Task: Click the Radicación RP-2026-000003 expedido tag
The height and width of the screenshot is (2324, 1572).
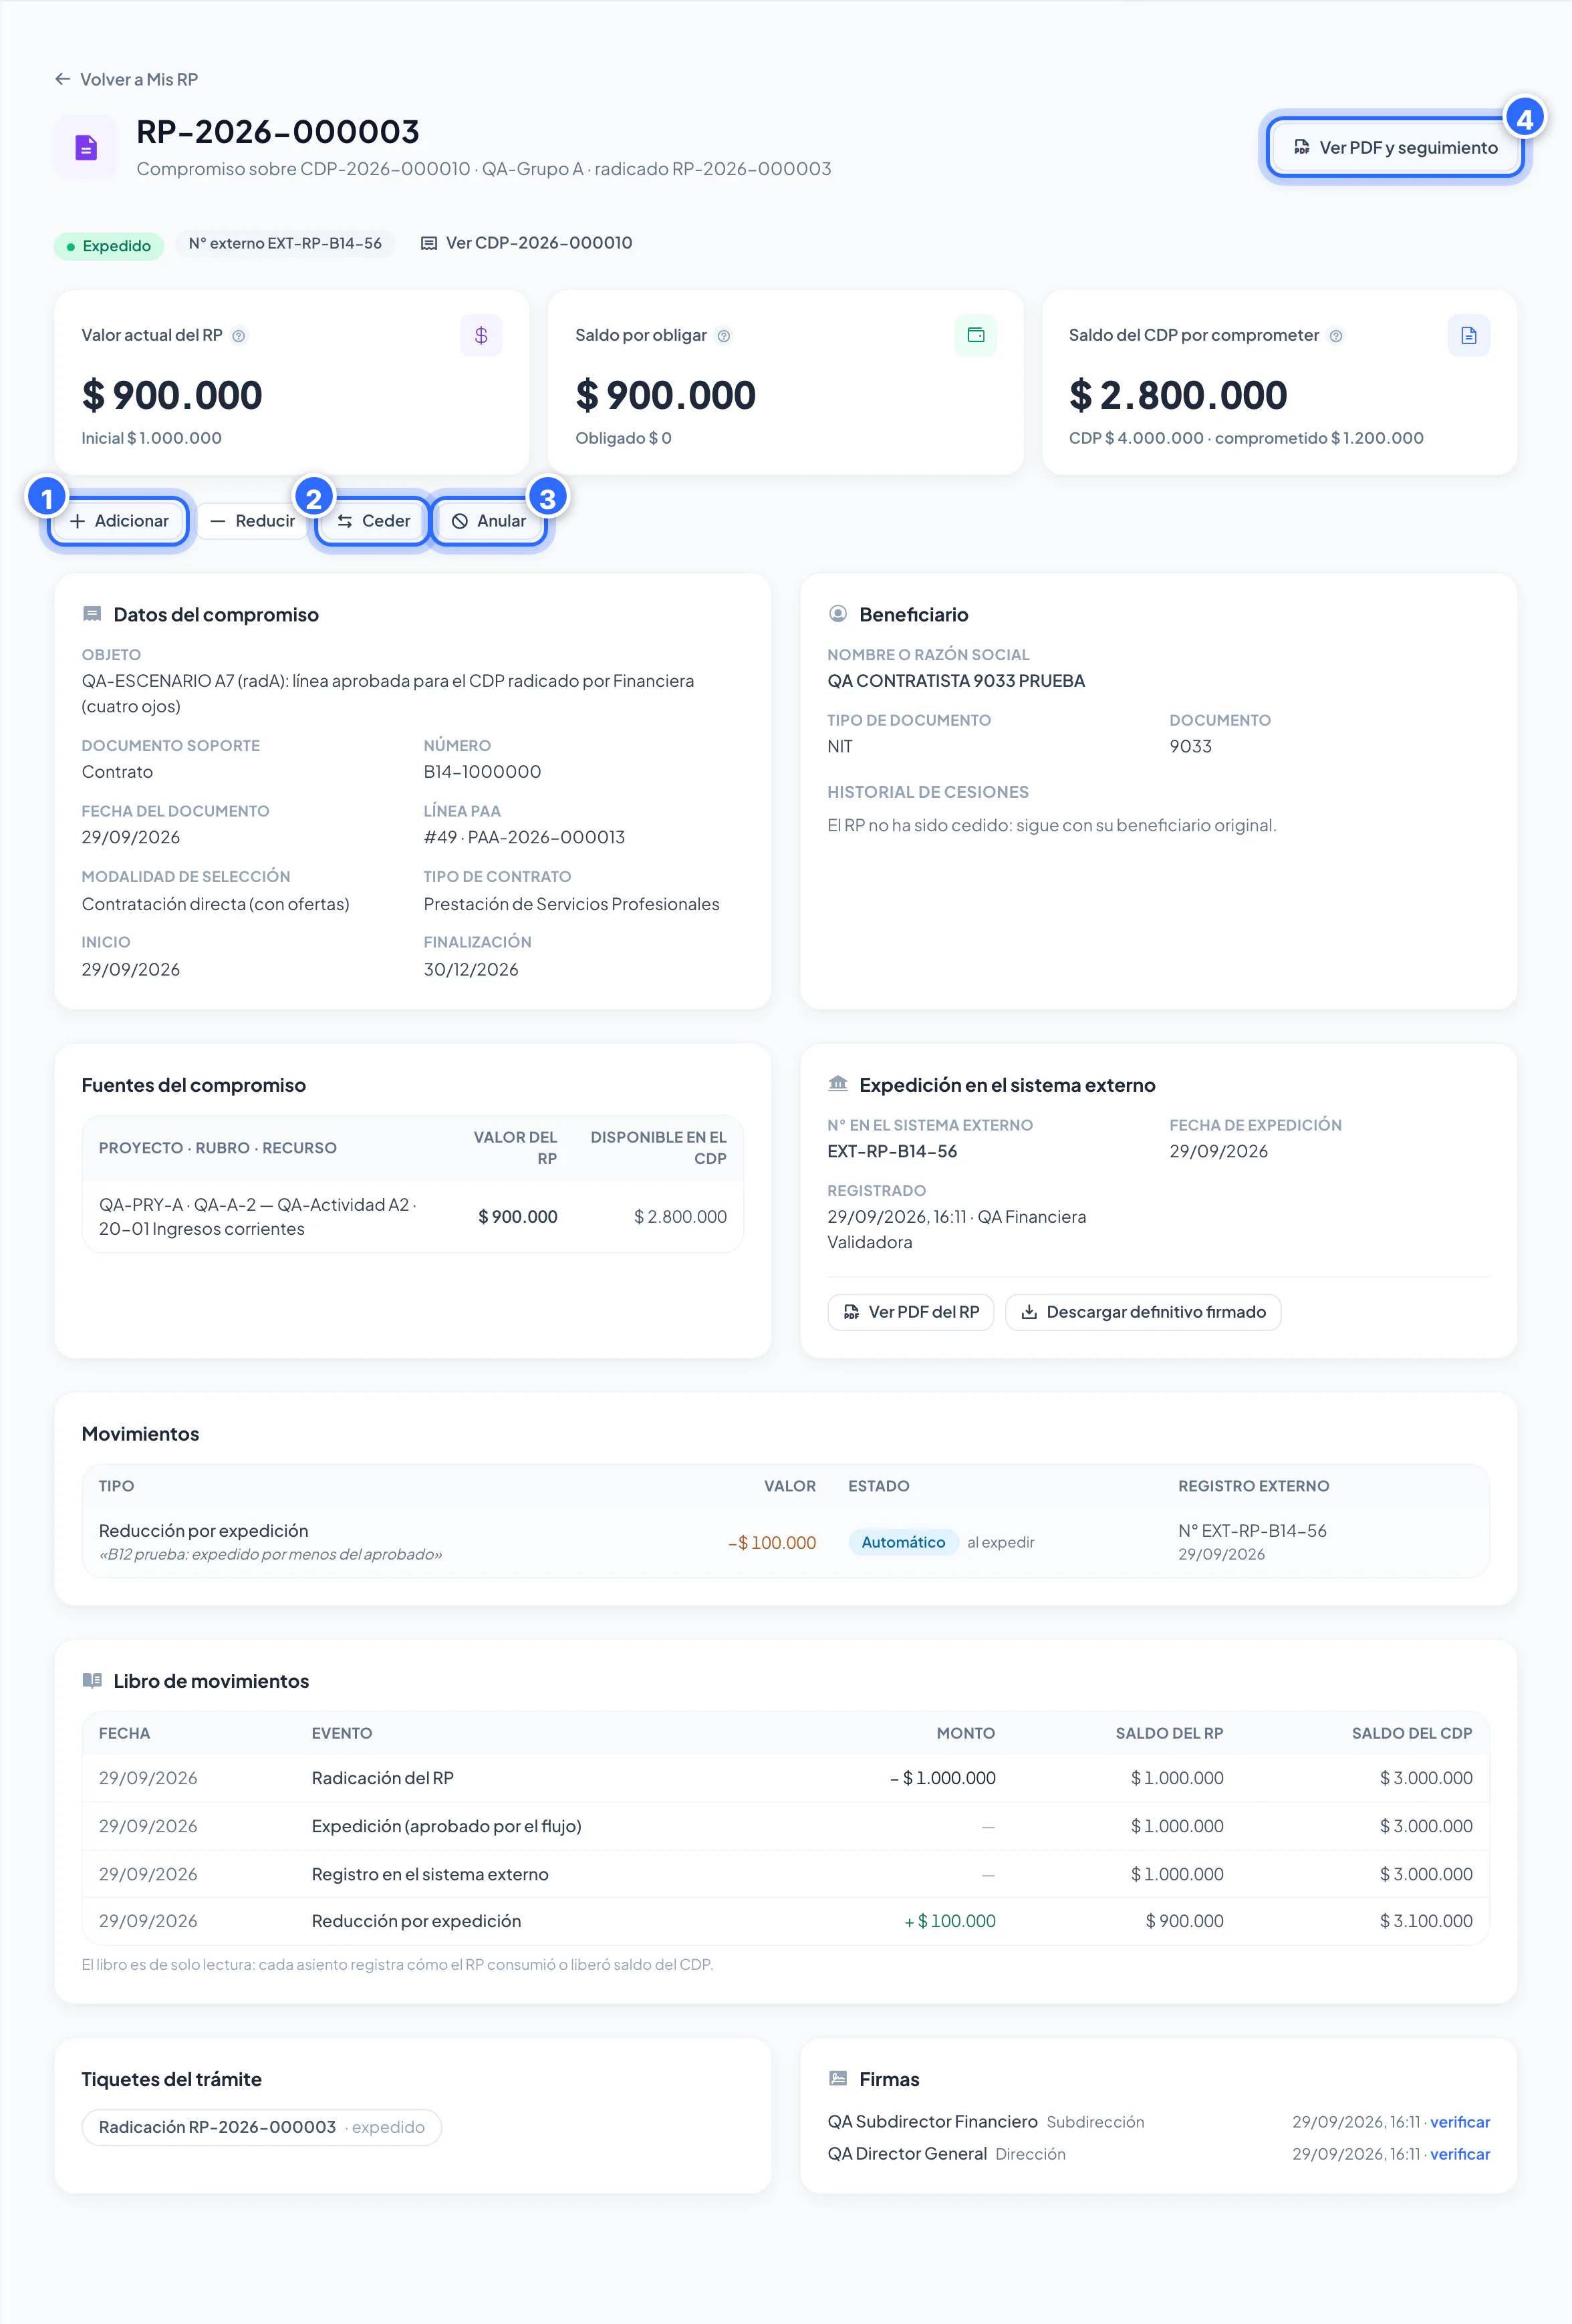Action: tap(261, 2127)
